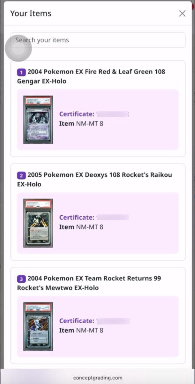Select the Team Rocket Returns Rocket's Mewtwo title
Viewport: 195px width, 384px height.
click(x=89, y=283)
